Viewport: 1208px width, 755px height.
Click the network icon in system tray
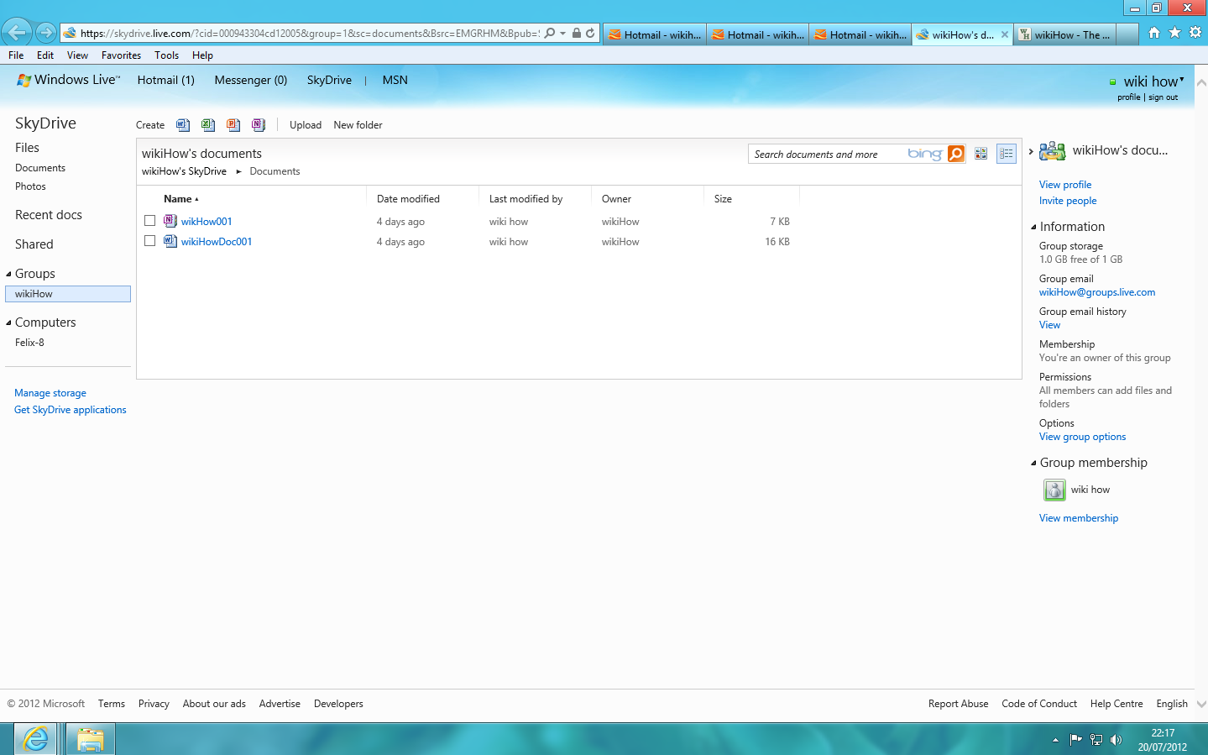tap(1096, 740)
